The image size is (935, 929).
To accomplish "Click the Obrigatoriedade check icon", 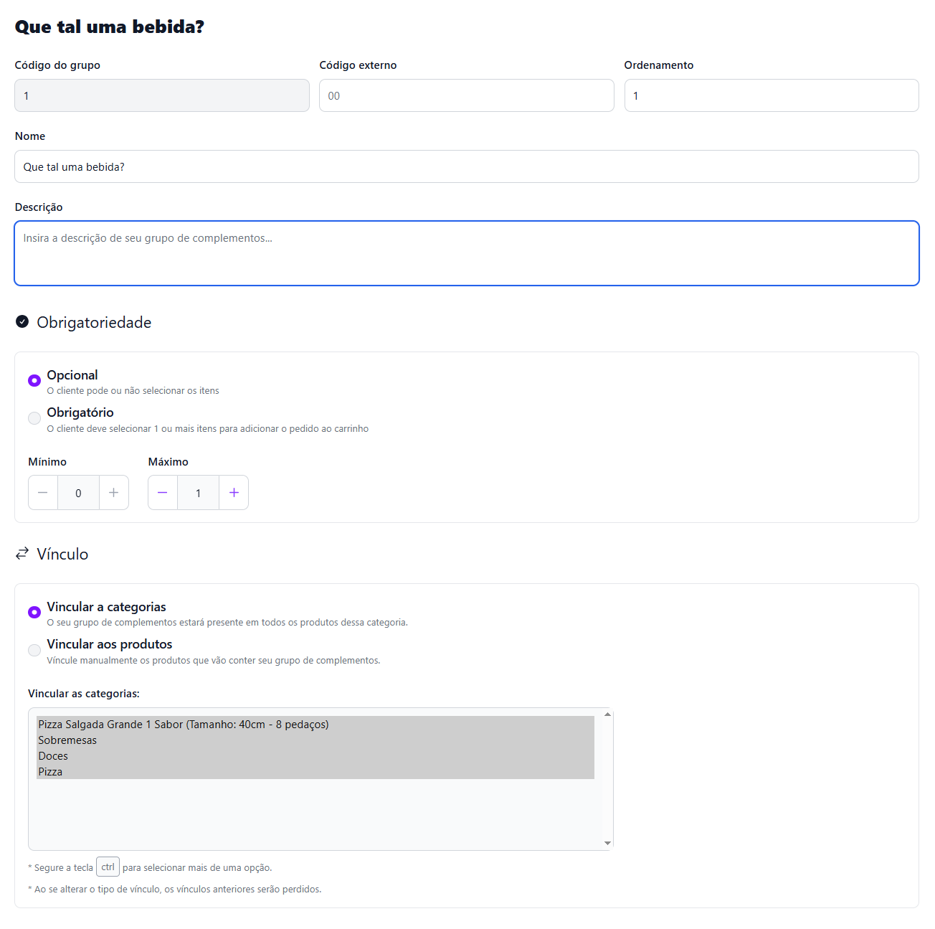I will coord(22,322).
